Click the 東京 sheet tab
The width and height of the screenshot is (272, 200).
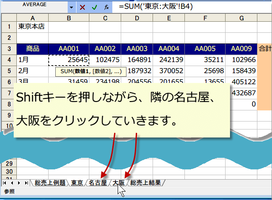coord(77,183)
